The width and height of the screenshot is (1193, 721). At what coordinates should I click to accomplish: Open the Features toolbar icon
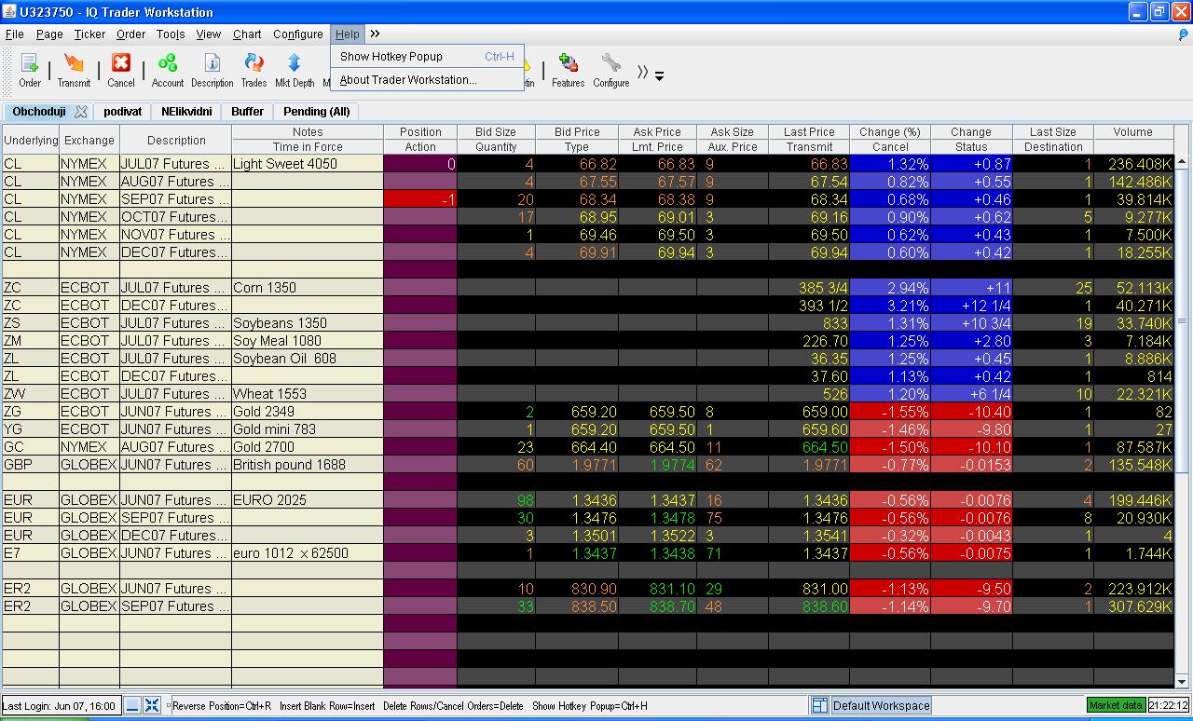click(x=568, y=70)
